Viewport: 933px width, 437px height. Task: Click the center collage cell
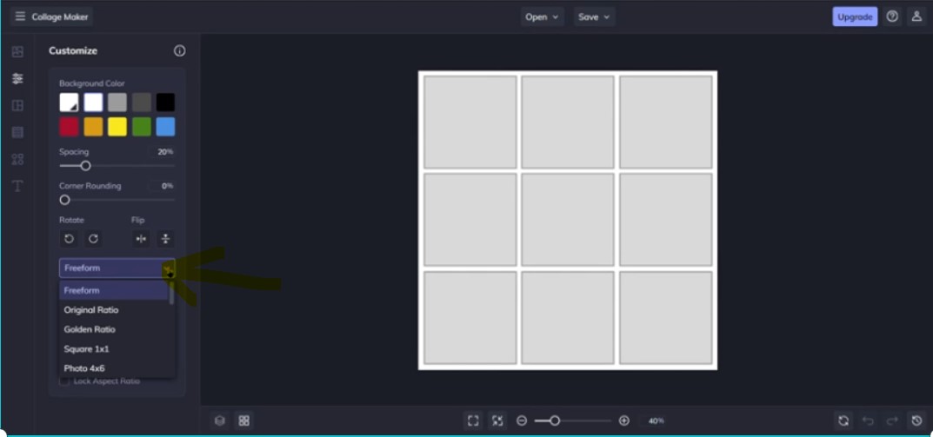[568, 219]
